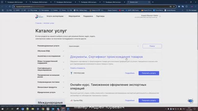Click the Группа РЭЦ provider logo
198x111 pixels.
tap(71, 101)
